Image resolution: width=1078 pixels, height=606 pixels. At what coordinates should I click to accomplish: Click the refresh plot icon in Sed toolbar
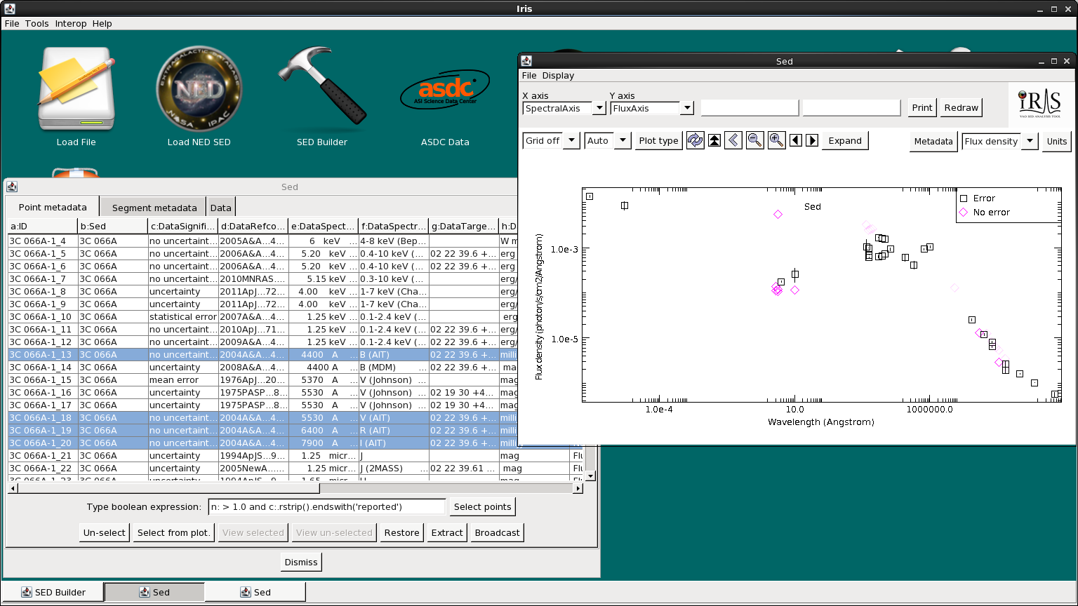[x=695, y=140]
